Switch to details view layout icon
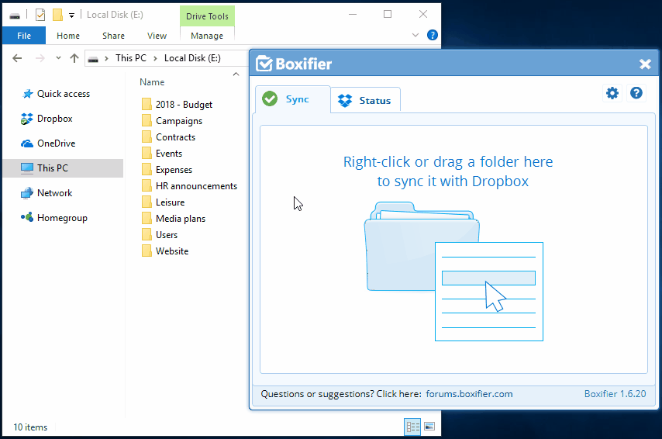662x439 pixels. coord(412,427)
